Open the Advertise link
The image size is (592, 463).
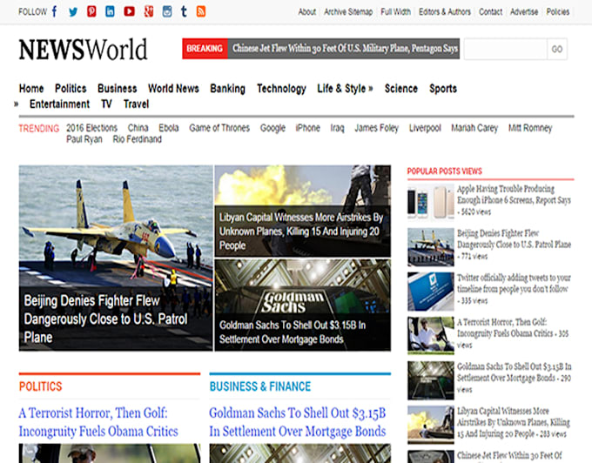point(524,12)
